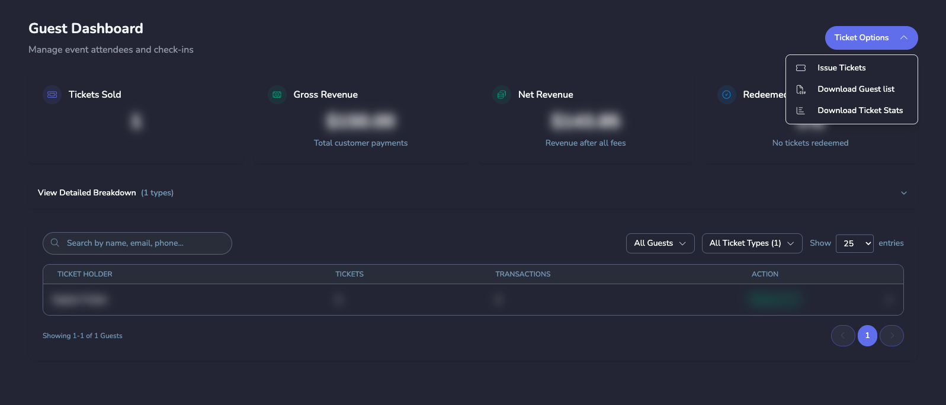Click the magnifier icon in search box

point(55,243)
